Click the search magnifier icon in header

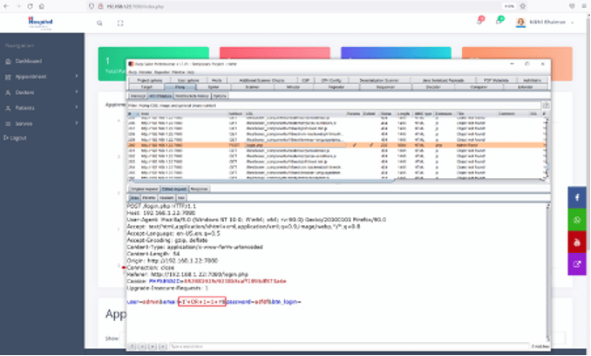click(x=99, y=24)
